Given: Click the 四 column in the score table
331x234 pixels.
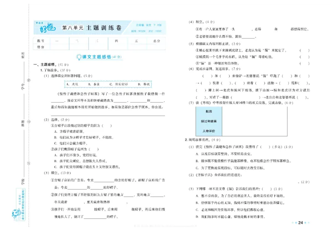Looking at the screenshot, I should tap(116, 41).
